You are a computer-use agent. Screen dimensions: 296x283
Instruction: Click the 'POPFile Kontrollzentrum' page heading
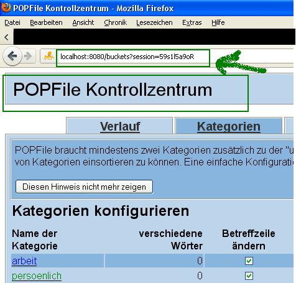[113, 90]
